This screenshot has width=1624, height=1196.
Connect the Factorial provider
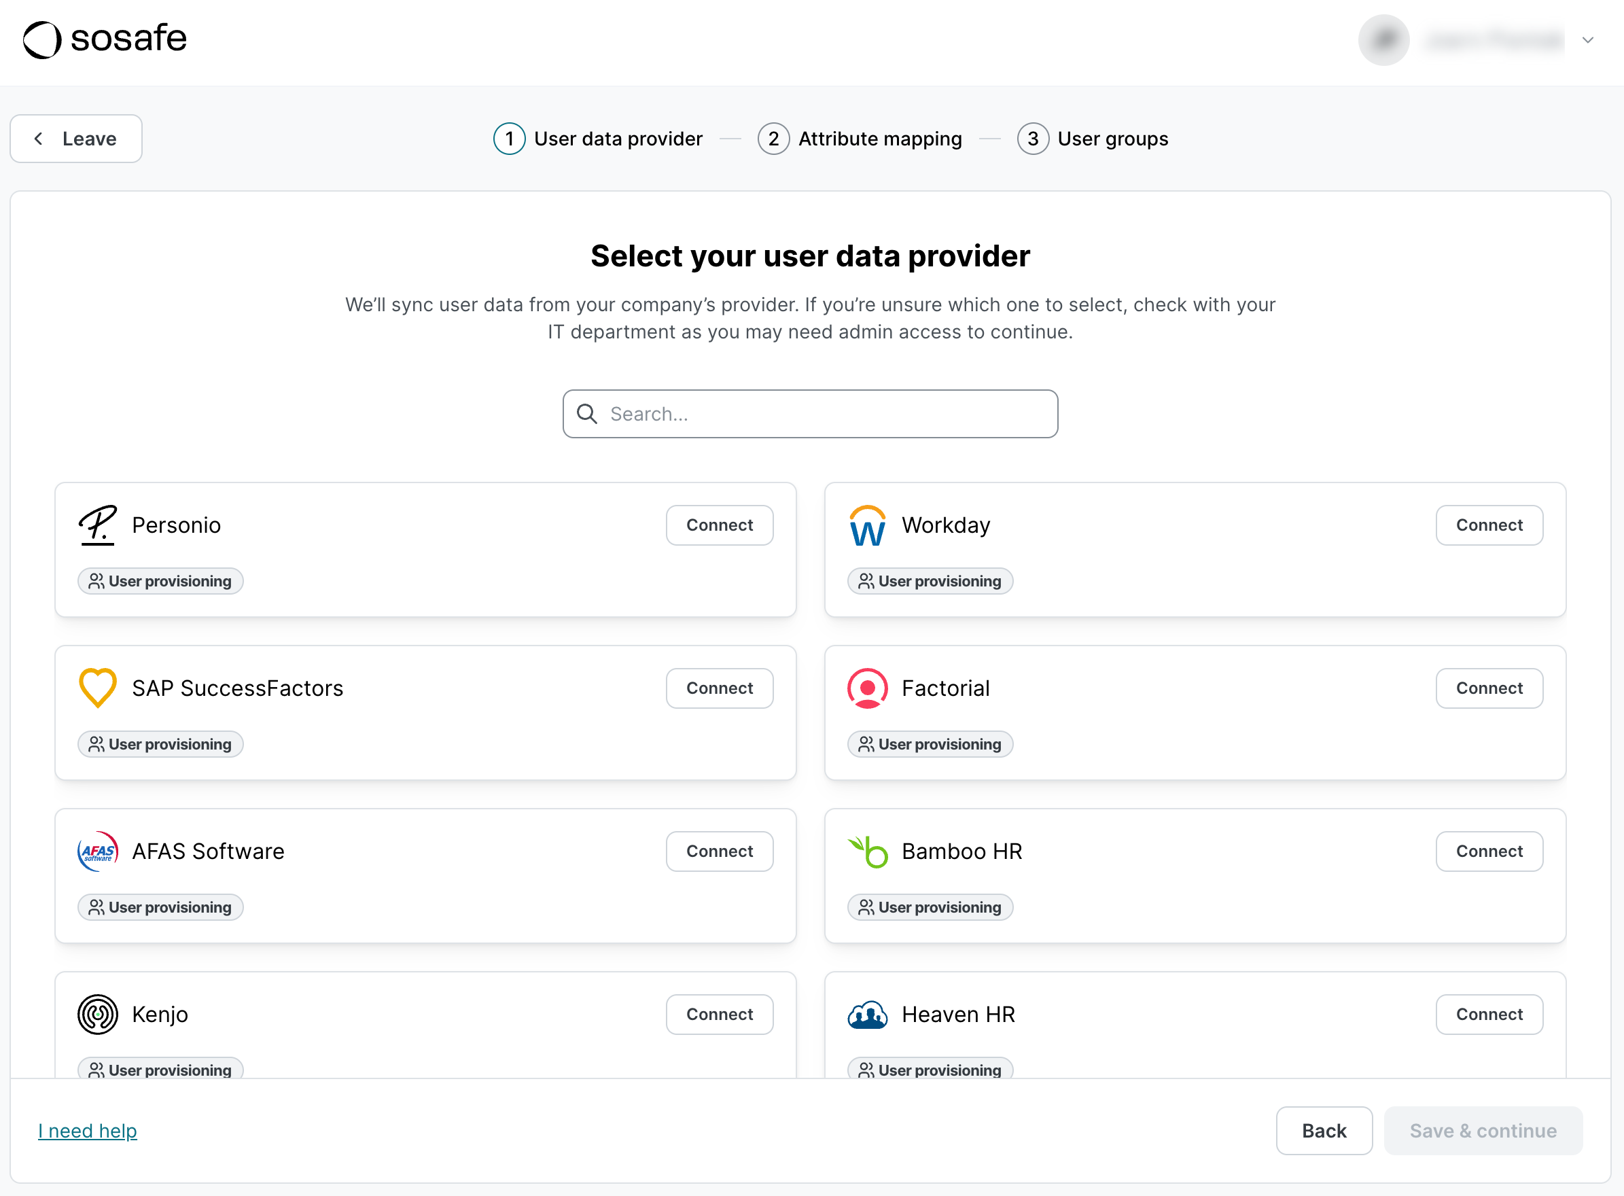coord(1489,688)
